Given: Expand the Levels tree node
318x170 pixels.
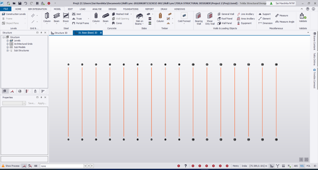Looking at the screenshot, I should tap(8, 40).
